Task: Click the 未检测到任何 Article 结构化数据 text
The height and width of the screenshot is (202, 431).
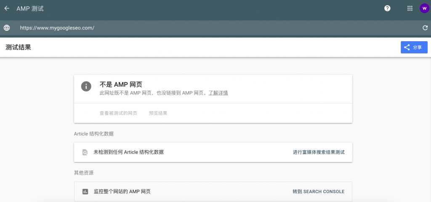Action: click(x=128, y=152)
